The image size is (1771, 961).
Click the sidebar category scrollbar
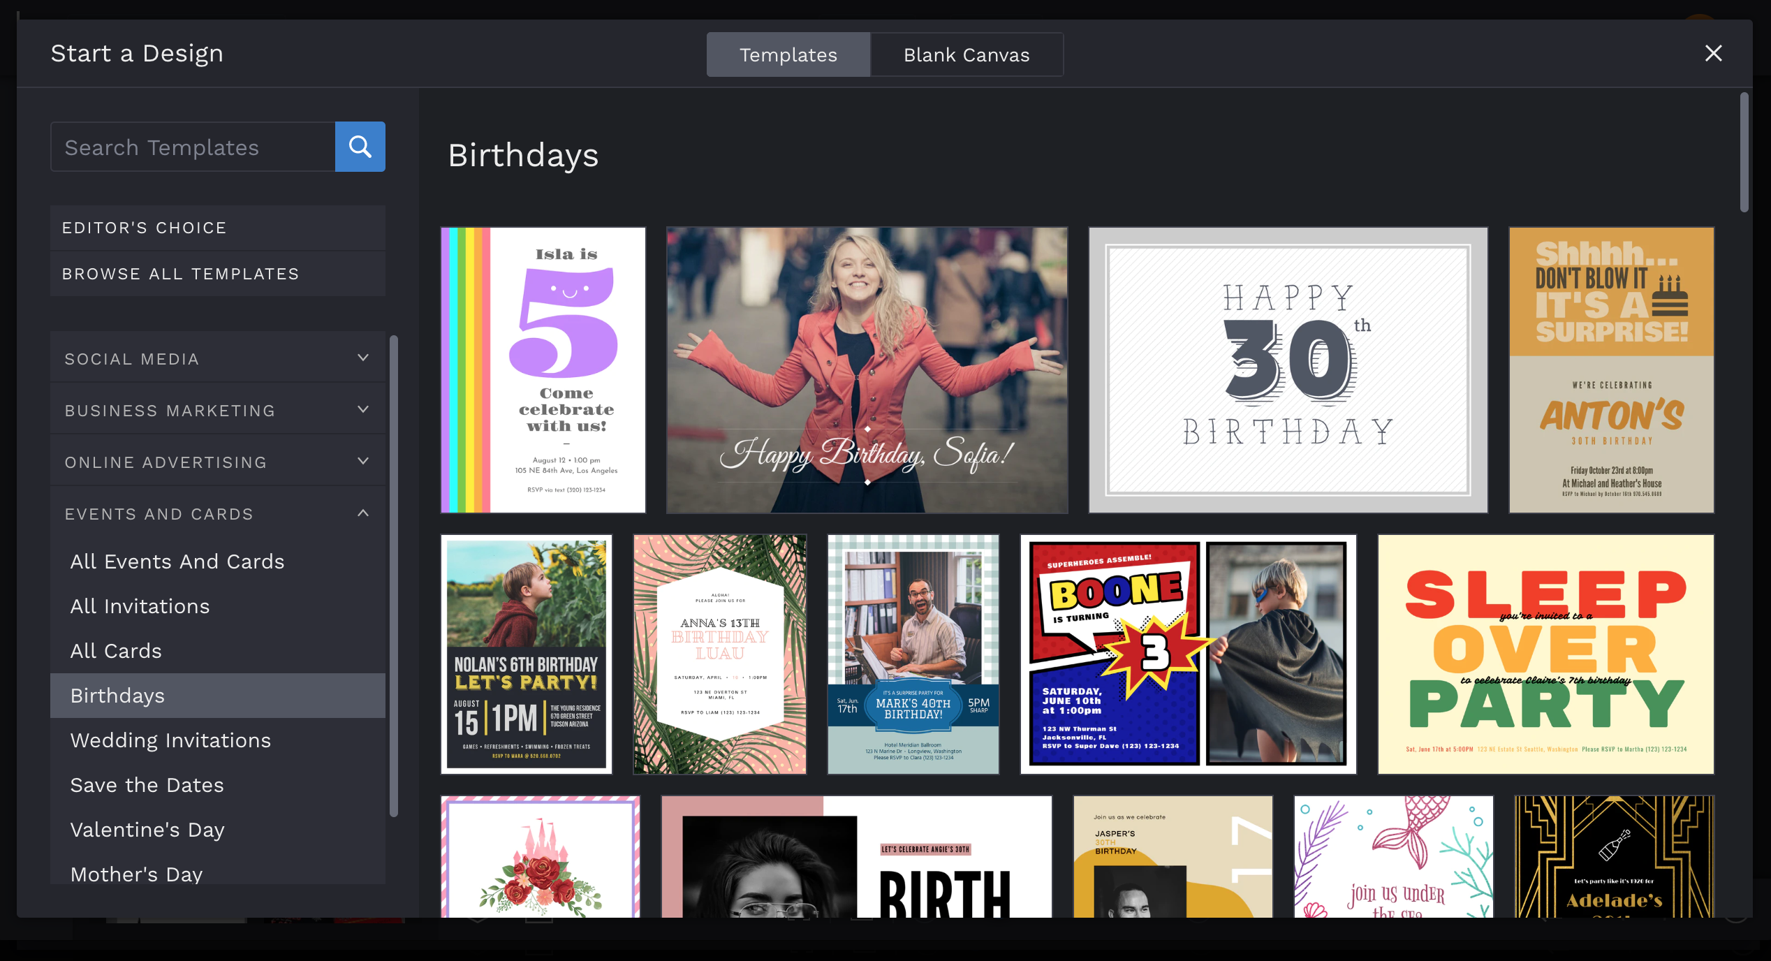tap(394, 575)
